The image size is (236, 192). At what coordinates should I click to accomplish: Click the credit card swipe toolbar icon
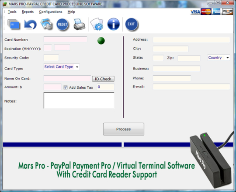(14, 24)
